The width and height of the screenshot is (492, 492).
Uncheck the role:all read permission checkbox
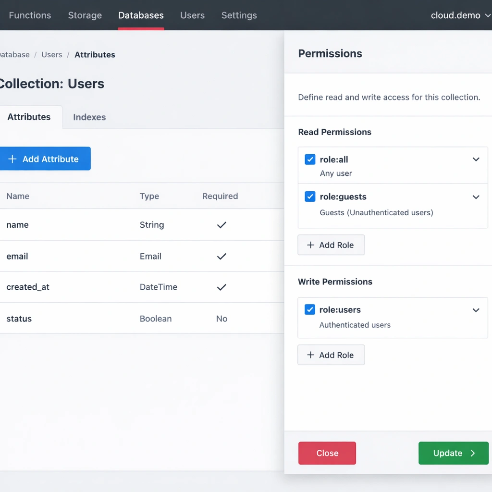(310, 160)
